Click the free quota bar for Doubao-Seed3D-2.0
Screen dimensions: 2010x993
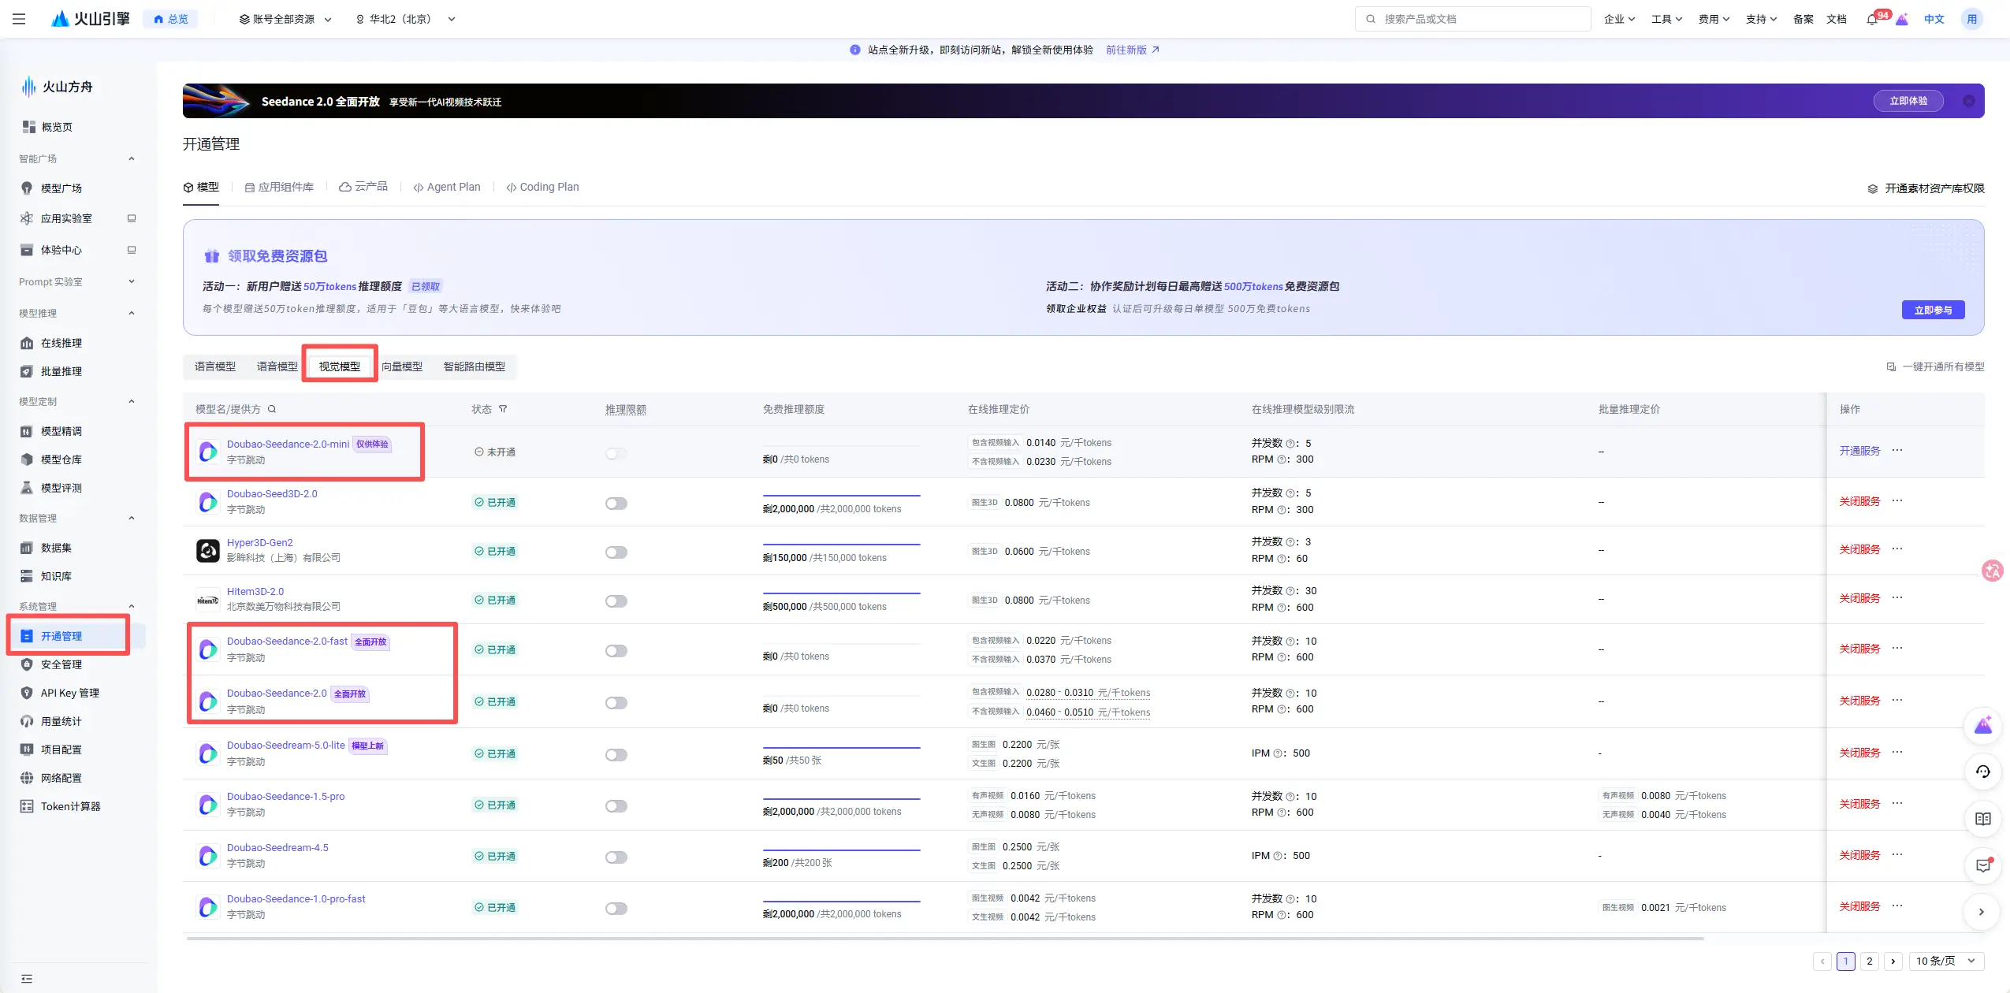tap(841, 496)
